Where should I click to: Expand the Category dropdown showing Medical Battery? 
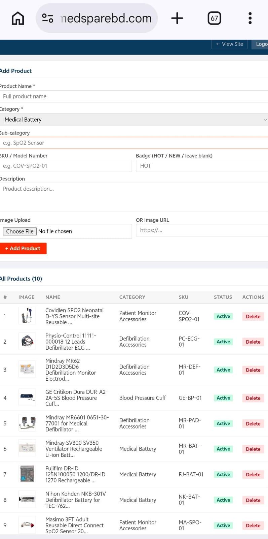(x=134, y=120)
